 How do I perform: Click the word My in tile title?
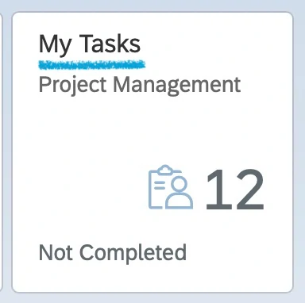(x=56, y=45)
